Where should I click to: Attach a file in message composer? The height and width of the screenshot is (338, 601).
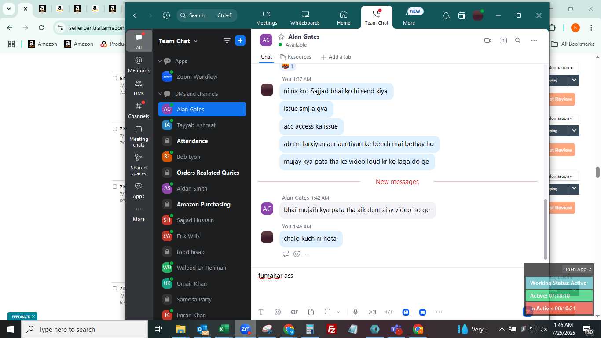[311, 312]
